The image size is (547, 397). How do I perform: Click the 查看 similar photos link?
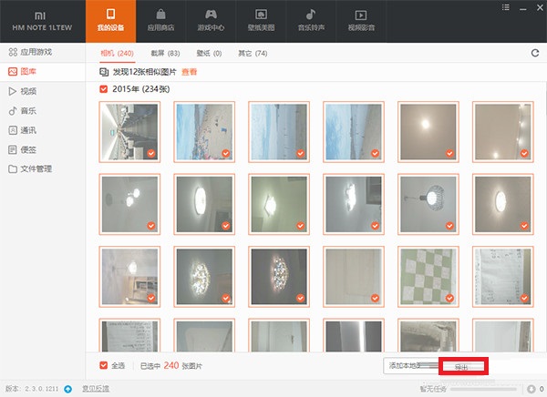189,71
